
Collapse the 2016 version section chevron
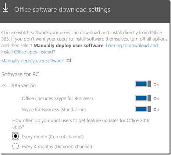pos(4,85)
